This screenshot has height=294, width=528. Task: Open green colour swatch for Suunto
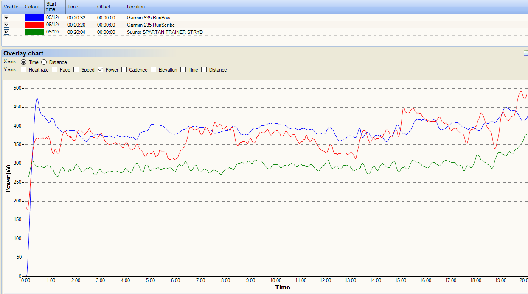(34, 32)
